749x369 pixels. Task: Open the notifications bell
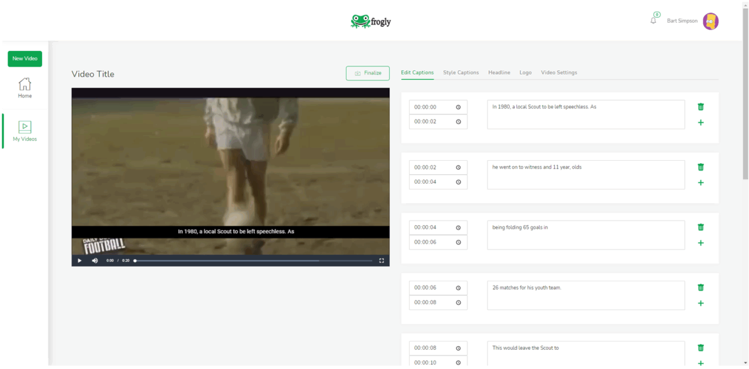[654, 20]
